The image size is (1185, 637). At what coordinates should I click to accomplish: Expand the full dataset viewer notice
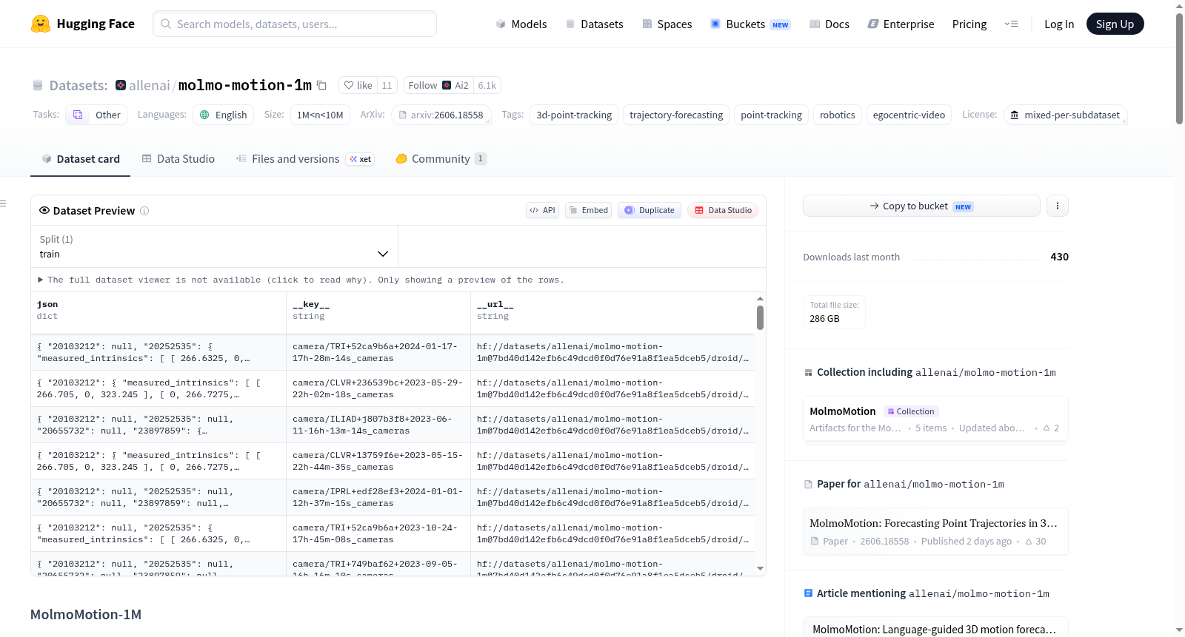point(301,280)
